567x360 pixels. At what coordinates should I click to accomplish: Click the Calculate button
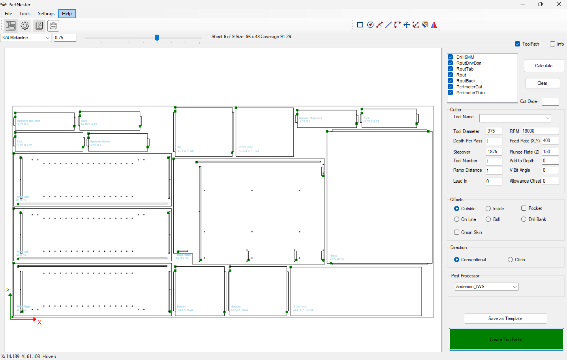[544, 66]
